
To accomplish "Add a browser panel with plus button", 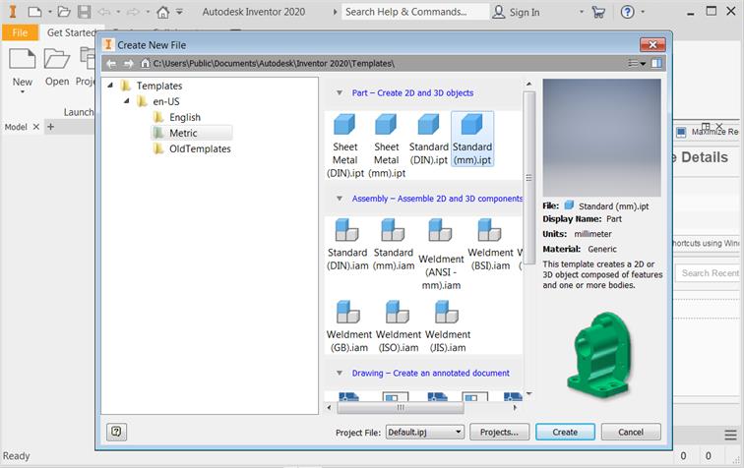I will coord(51,127).
